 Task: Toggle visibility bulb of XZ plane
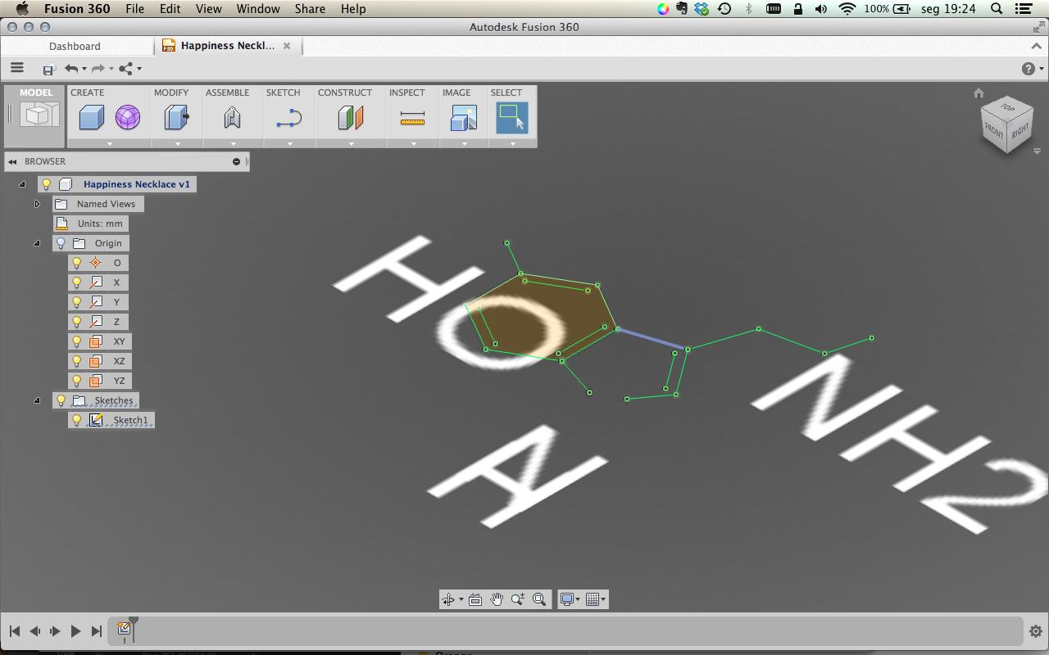click(x=77, y=361)
